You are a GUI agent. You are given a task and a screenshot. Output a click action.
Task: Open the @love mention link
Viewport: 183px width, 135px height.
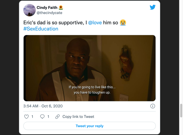point(95,23)
